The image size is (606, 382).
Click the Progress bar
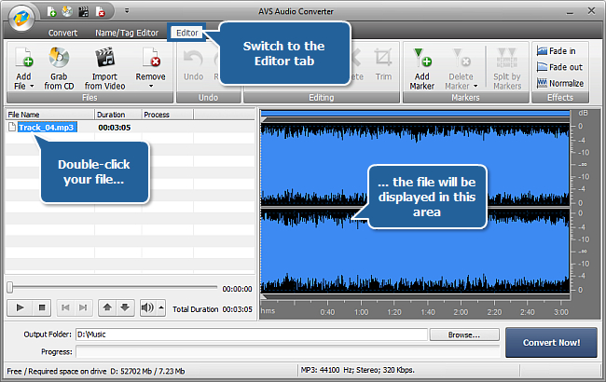288,352
